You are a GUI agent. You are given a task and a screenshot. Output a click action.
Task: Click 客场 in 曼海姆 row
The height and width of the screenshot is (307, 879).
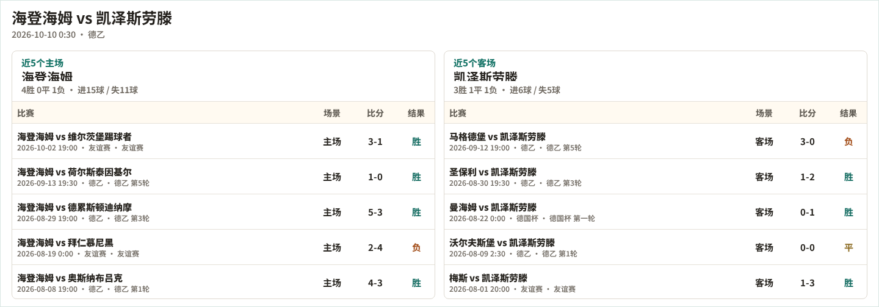coord(764,212)
